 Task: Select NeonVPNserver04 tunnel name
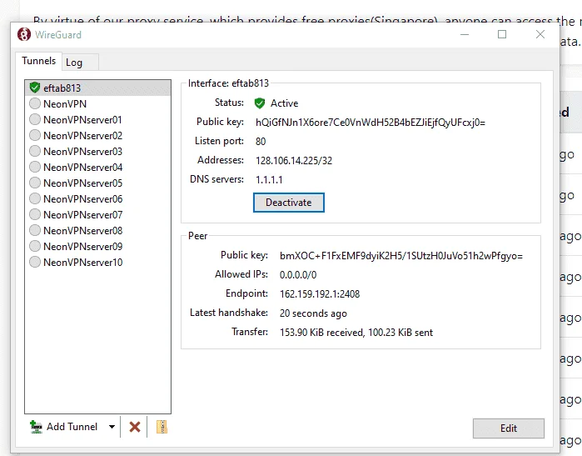coord(82,168)
